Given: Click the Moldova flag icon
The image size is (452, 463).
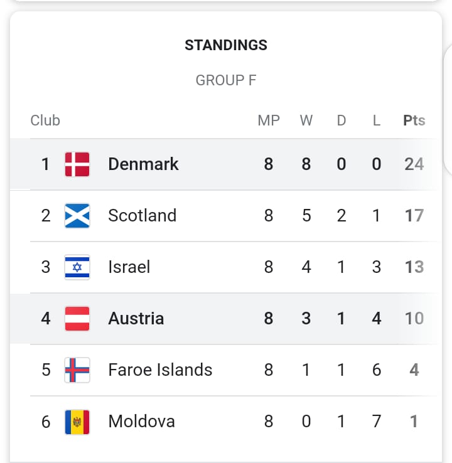Looking at the screenshot, I should (77, 422).
